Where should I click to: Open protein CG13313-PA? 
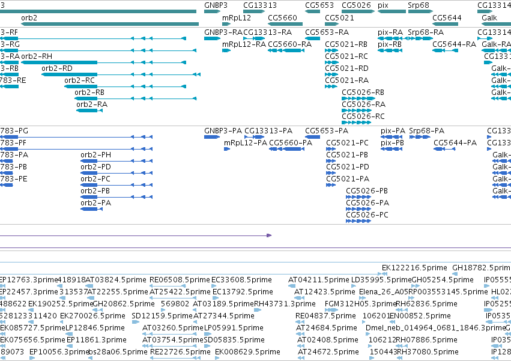pyautogui.click(x=268, y=131)
